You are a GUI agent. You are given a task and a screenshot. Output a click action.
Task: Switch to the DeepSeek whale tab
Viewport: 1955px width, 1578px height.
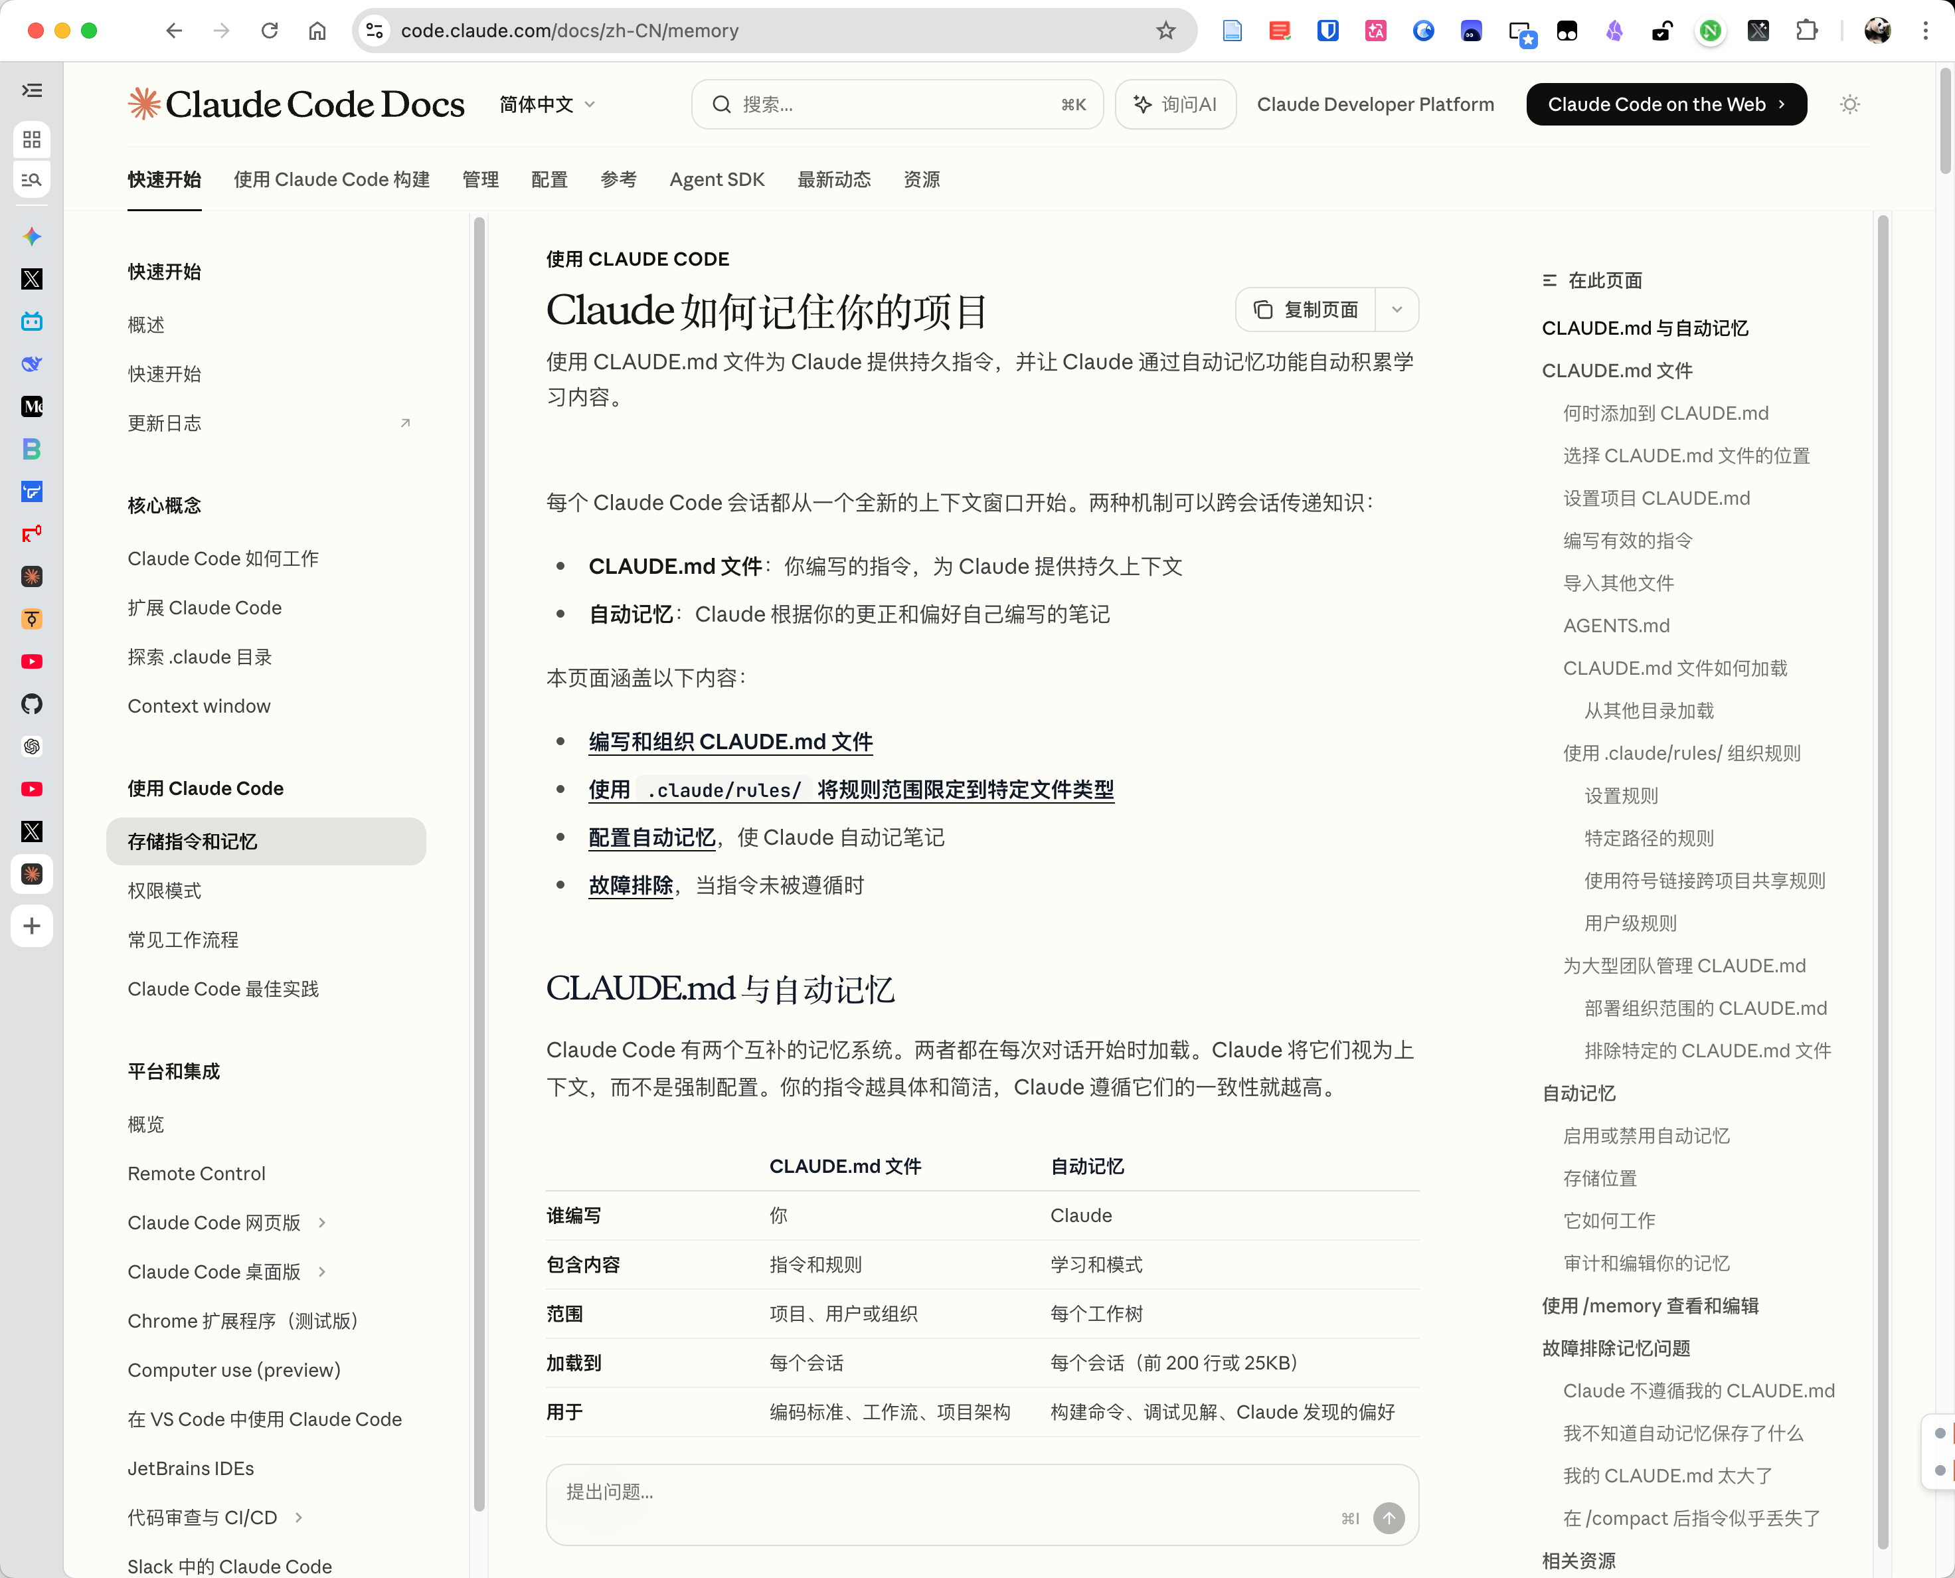tap(32, 363)
